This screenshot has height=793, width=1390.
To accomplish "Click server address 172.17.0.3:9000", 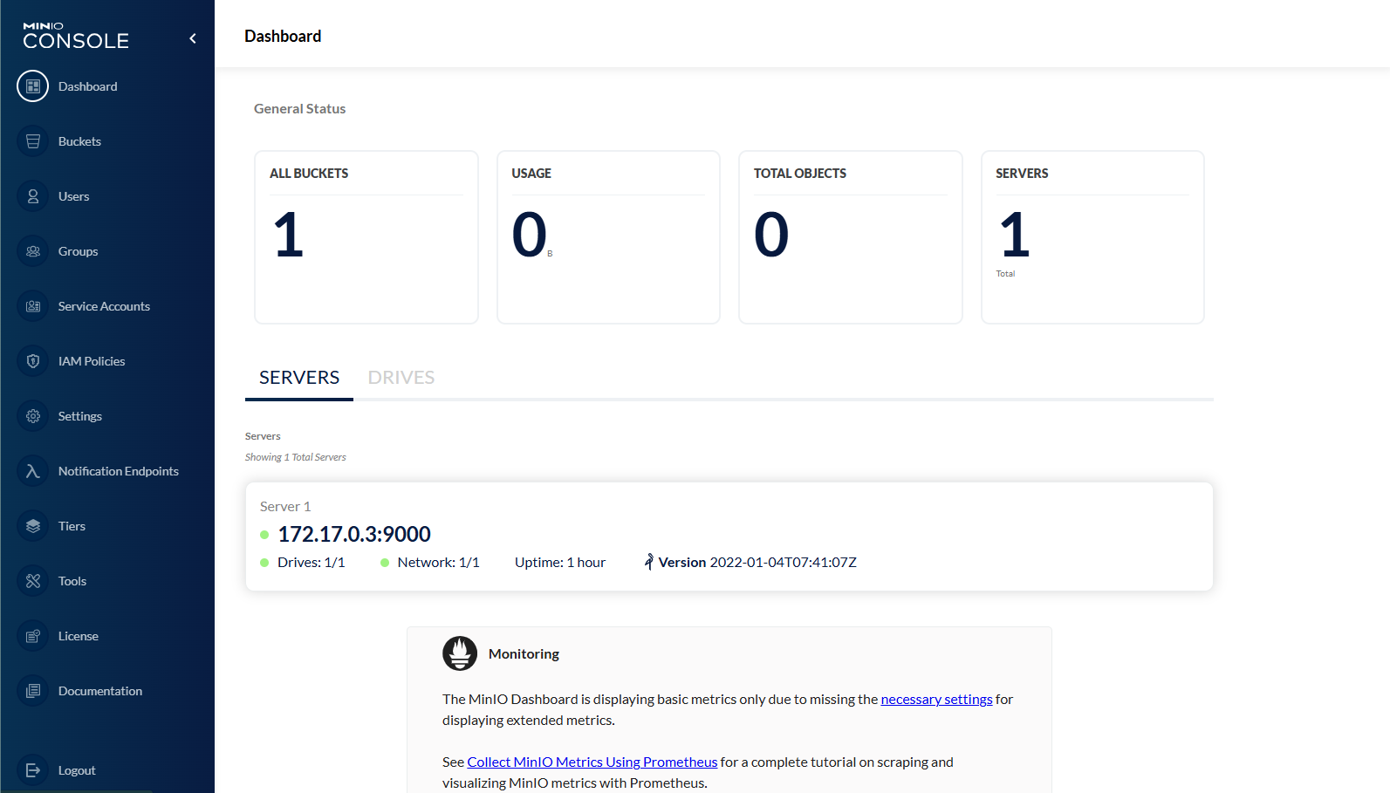I will (354, 534).
